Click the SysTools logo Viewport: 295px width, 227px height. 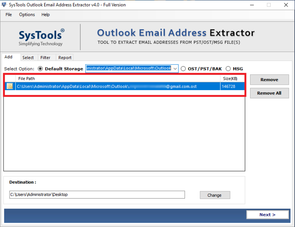tap(41, 37)
